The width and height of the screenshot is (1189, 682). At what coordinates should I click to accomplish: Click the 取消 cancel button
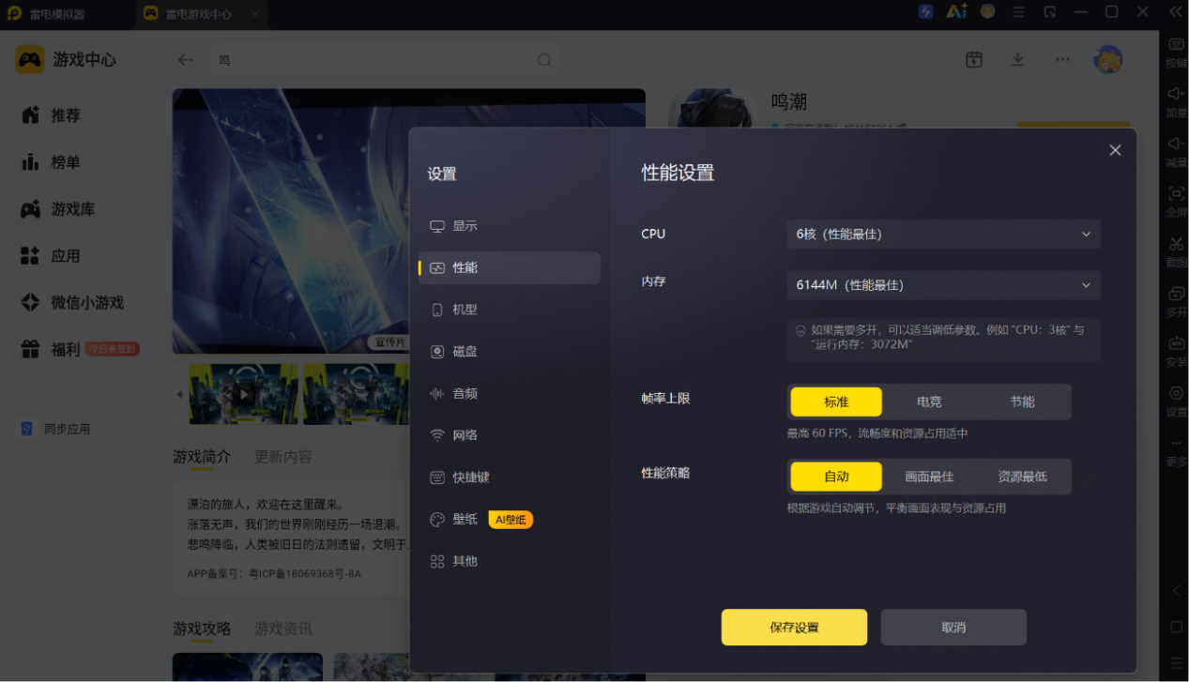[x=953, y=628]
